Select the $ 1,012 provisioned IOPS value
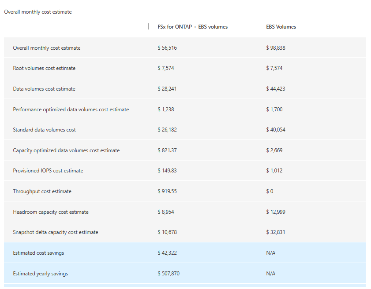Viewport: 371px width, 289px height. pyautogui.click(x=274, y=171)
